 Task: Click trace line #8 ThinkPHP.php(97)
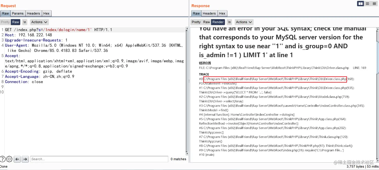[x=276, y=146]
